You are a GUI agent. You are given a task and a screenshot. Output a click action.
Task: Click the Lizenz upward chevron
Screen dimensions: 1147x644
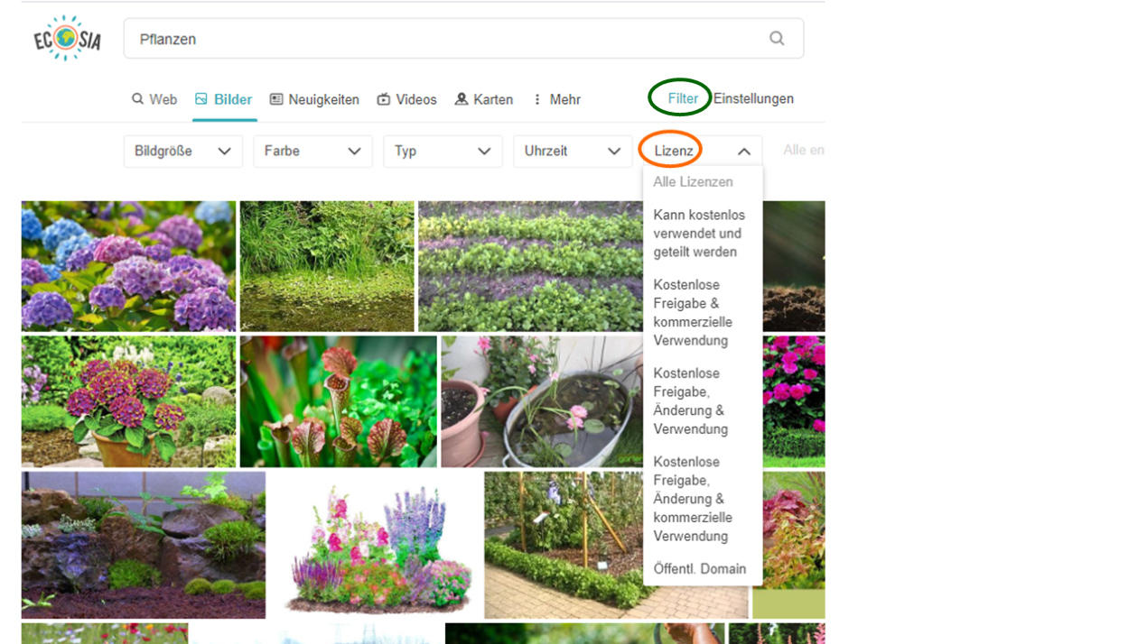coord(744,152)
